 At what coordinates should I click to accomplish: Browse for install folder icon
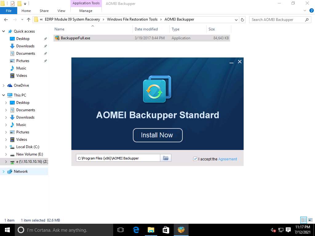[x=166, y=158]
